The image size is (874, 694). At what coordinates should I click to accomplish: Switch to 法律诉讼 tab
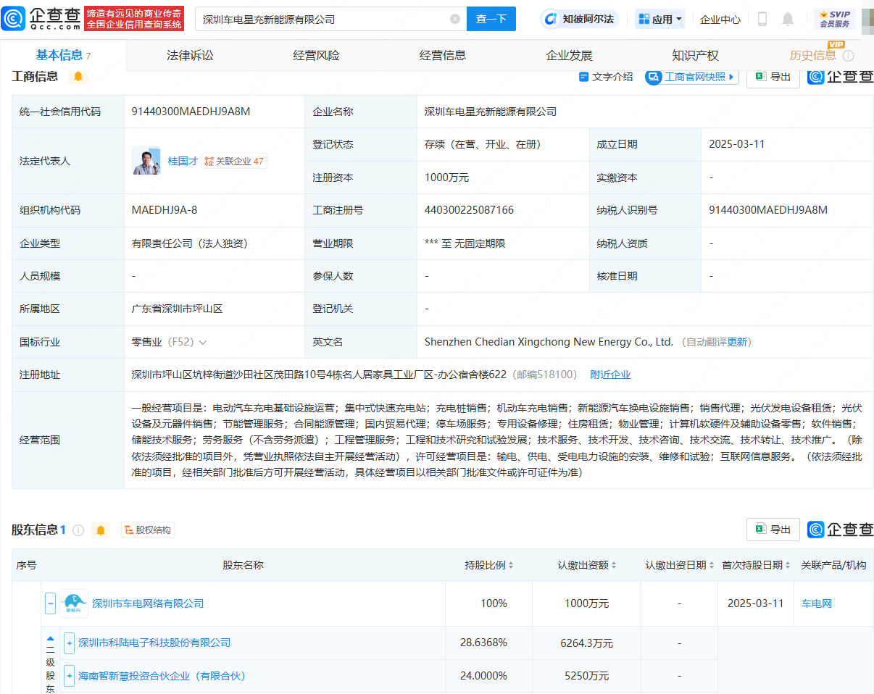(x=190, y=55)
